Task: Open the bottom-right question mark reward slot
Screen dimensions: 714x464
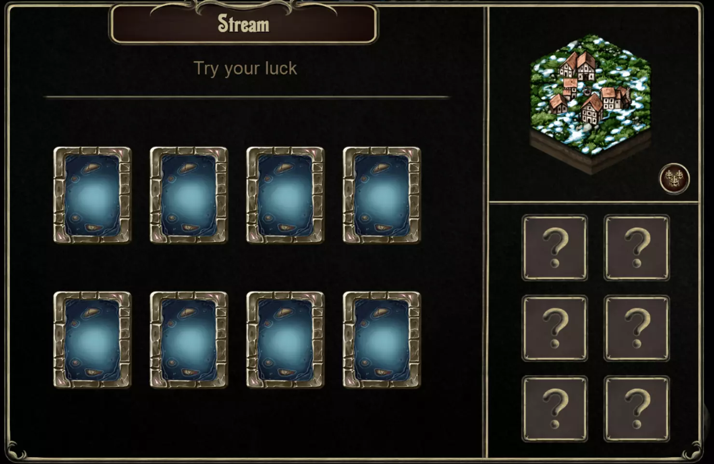Action: click(637, 409)
